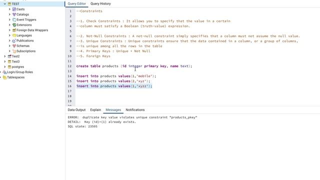
Task: Open the Explain tab
Action: coord(95,110)
